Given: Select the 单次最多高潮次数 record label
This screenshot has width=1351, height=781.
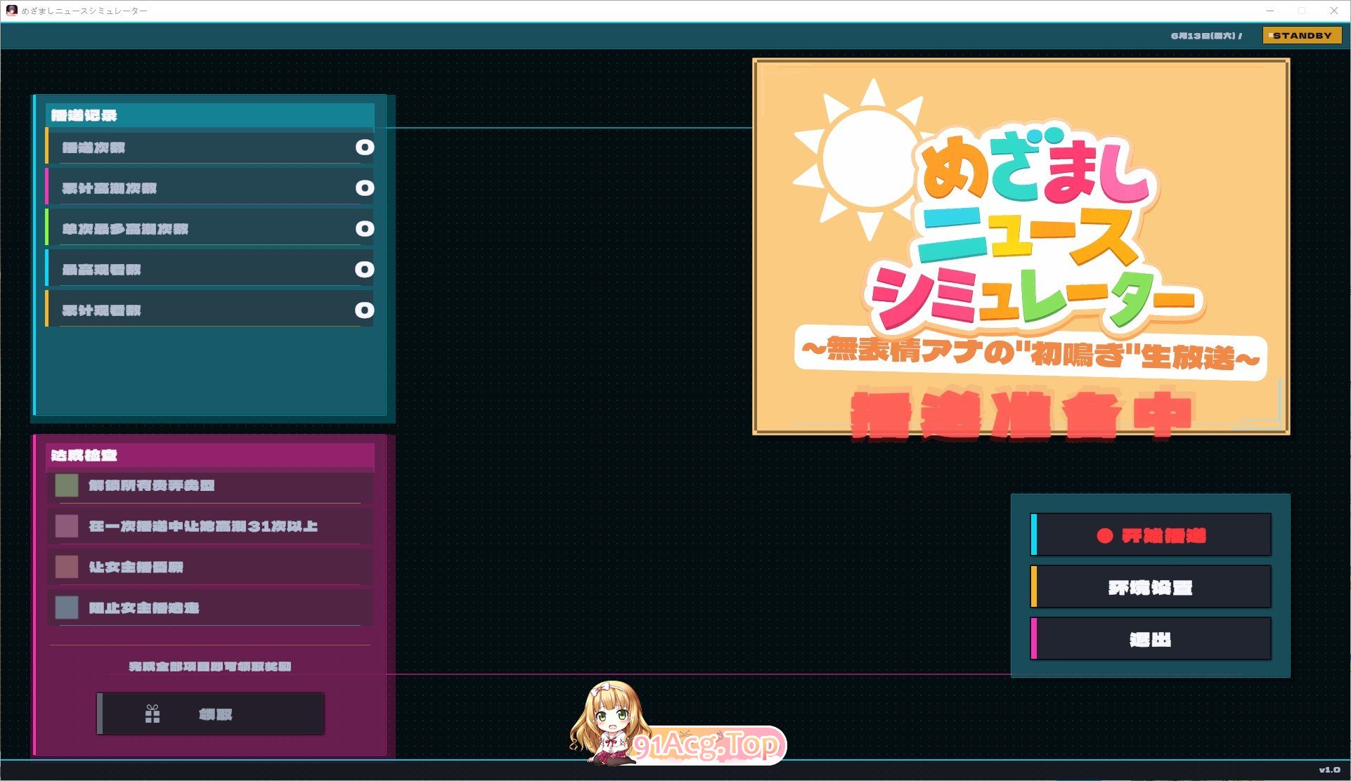Looking at the screenshot, I should click(x=125, y=229).
